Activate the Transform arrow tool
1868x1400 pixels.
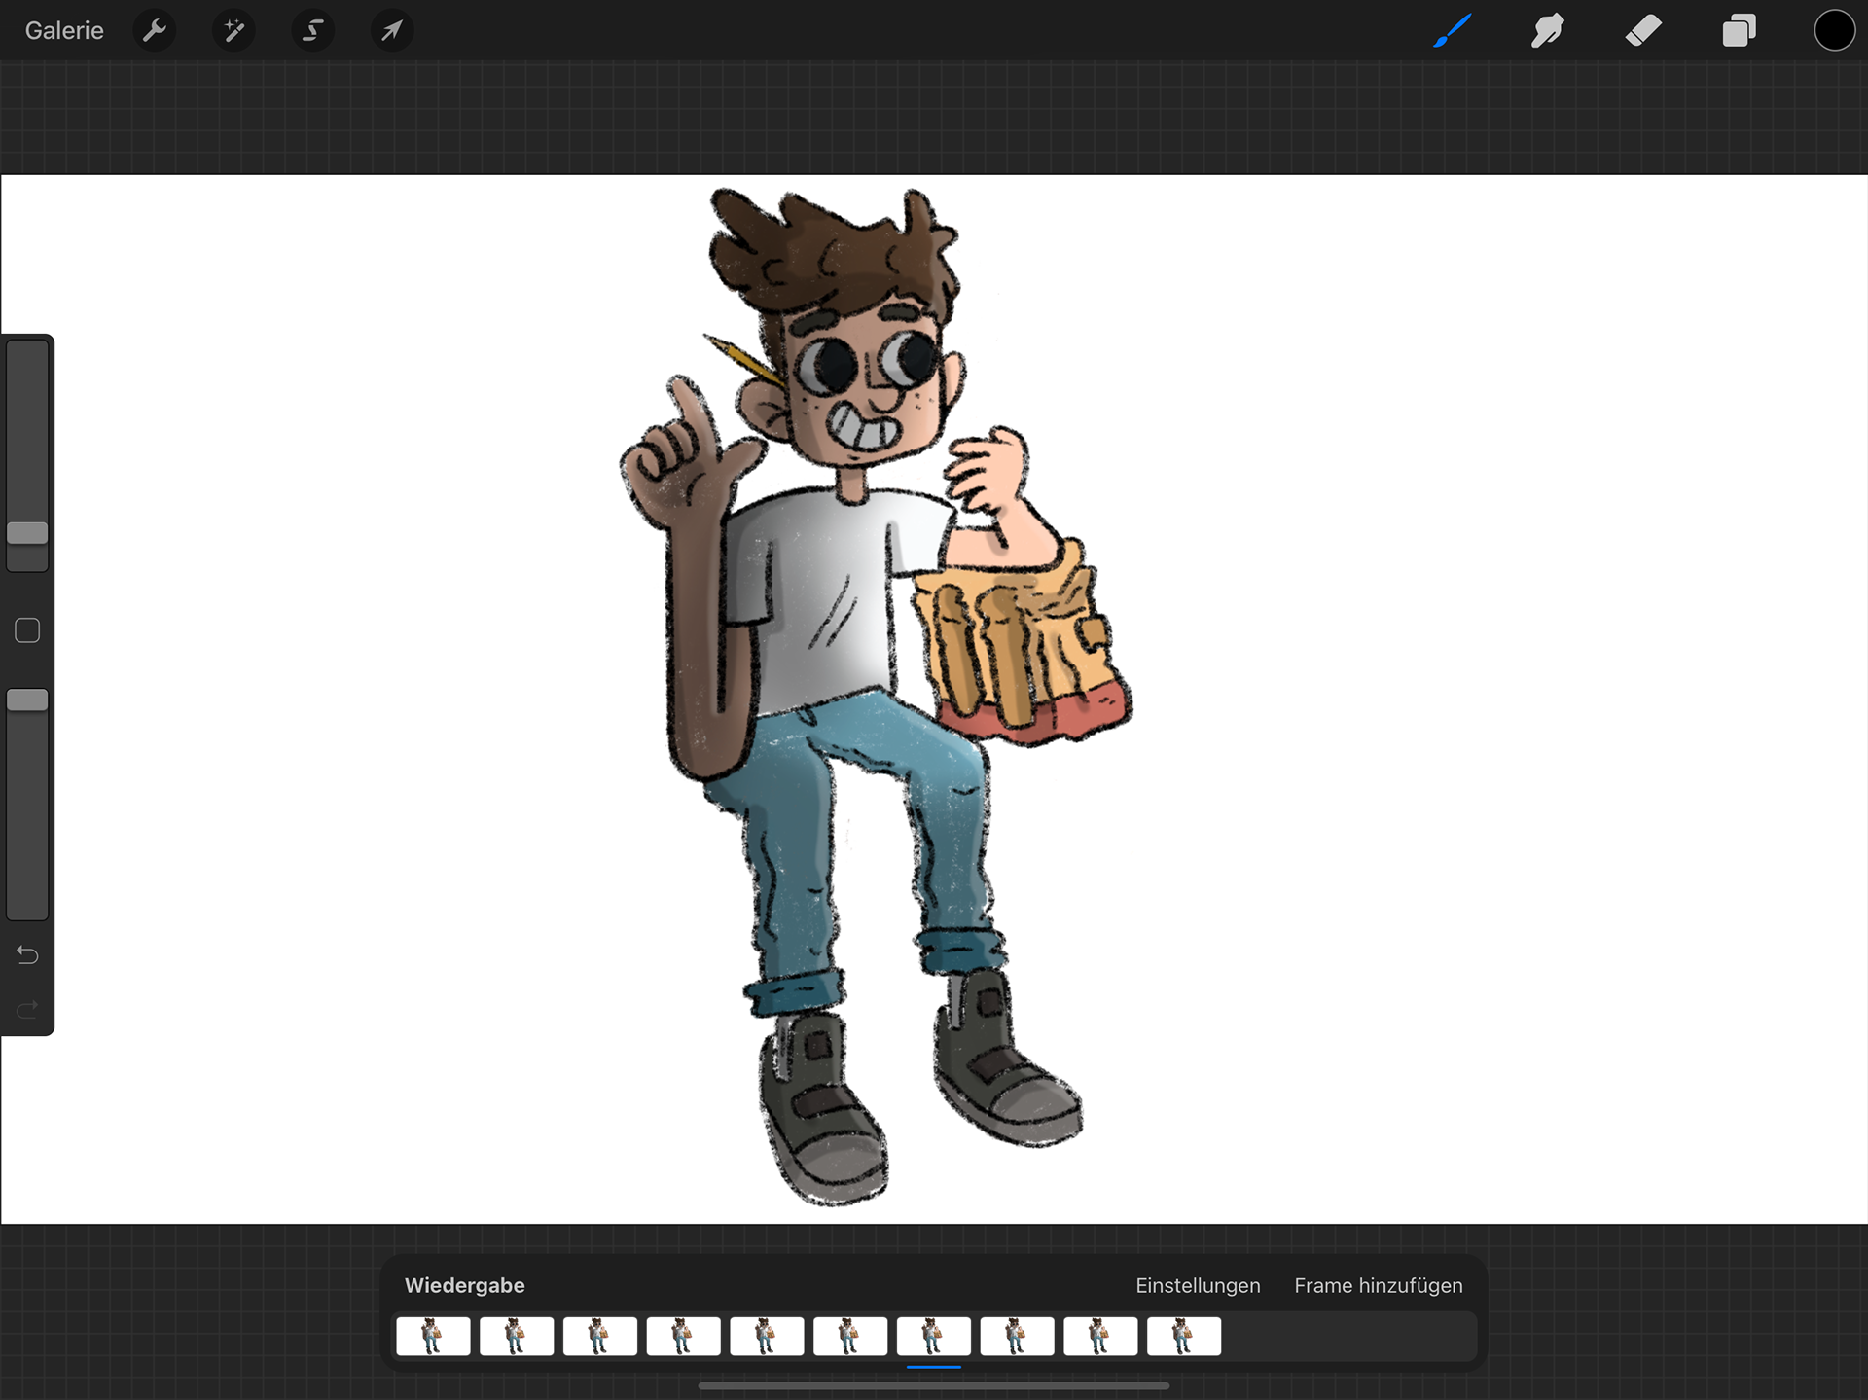[x=391, y=31]
